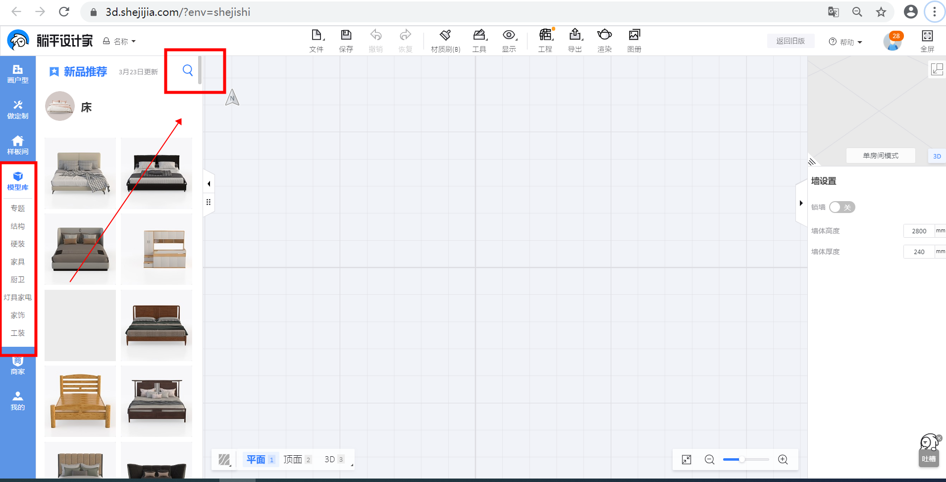Click the 单房间模式 button

click(x=881, y=156)
